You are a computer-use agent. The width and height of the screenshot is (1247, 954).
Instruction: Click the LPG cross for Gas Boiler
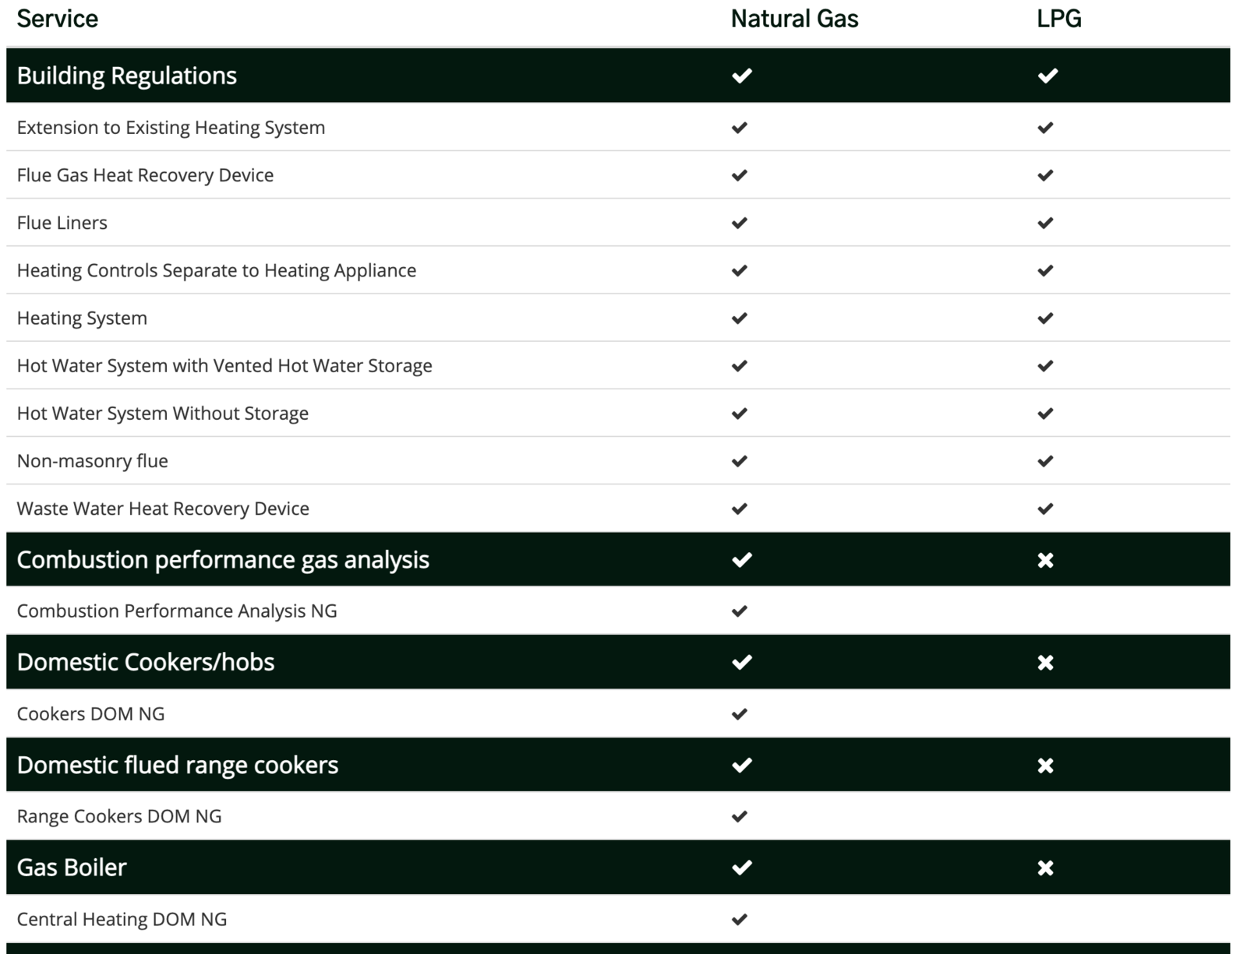click(1045, 868)
